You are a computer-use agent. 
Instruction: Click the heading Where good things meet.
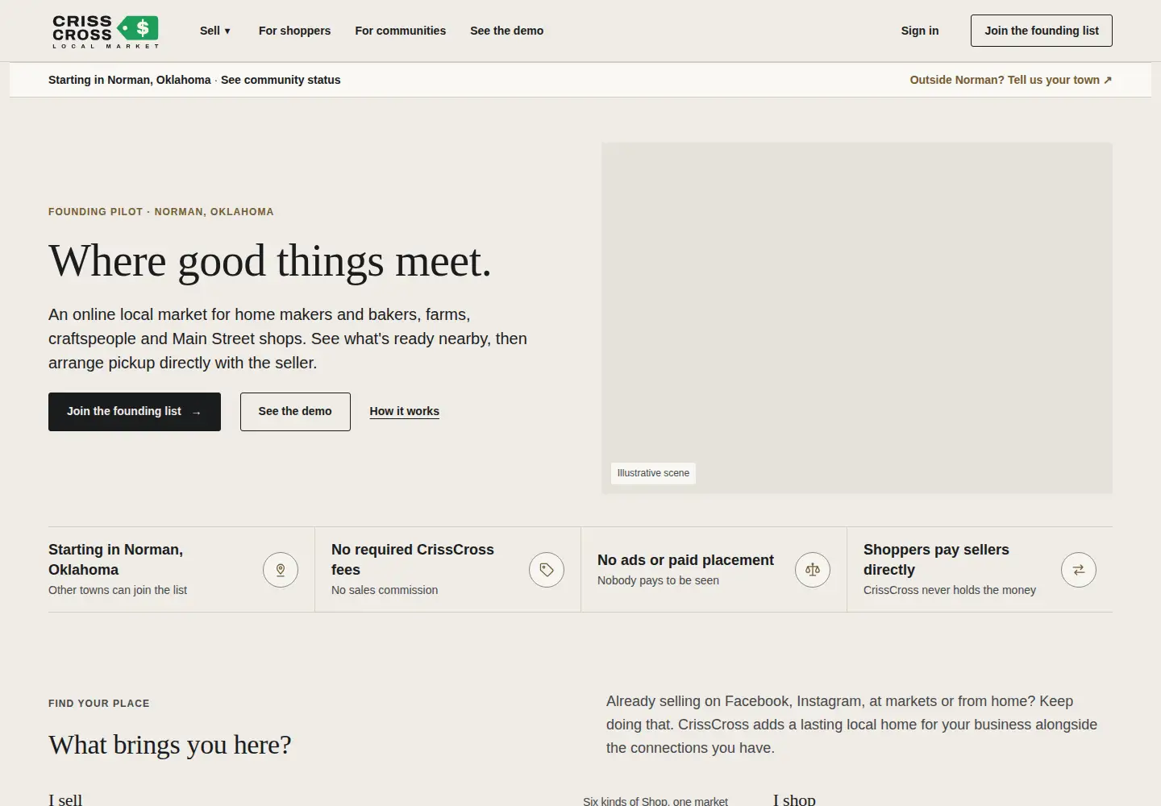[270, 261]
